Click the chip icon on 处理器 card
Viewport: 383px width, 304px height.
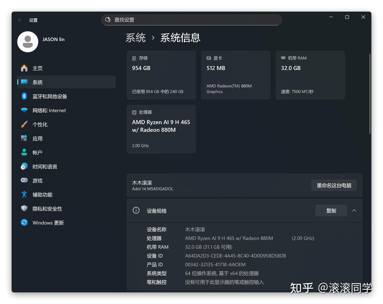[x=134, y=112]
